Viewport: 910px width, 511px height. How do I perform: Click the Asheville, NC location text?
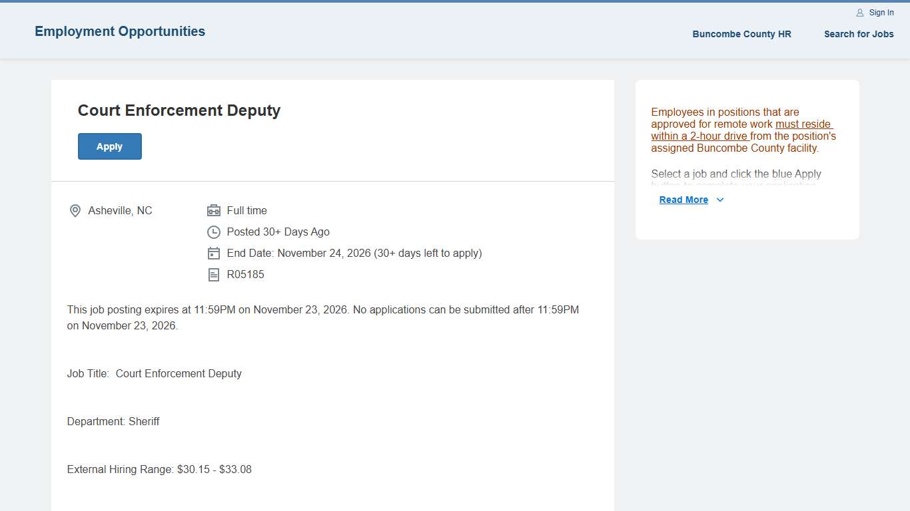click(x=120, y=211)
